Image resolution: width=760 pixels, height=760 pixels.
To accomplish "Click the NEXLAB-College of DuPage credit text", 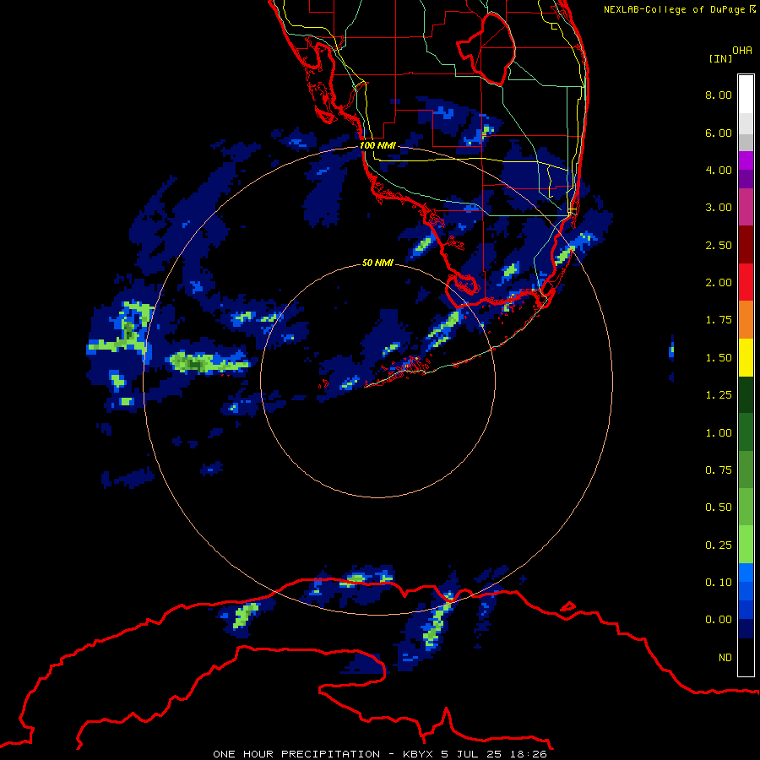I will [679, 9].
